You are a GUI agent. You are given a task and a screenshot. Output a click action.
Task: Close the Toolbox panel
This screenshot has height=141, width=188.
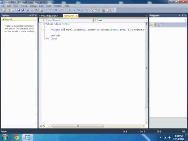[36, 15]
